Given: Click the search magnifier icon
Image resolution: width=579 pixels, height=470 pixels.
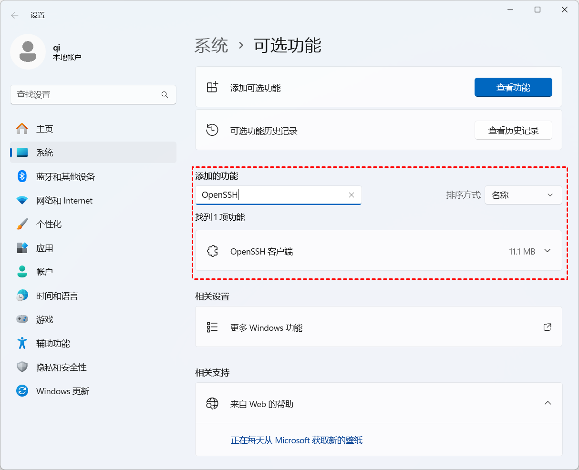Looking at the screenshot, I should 165,95.
